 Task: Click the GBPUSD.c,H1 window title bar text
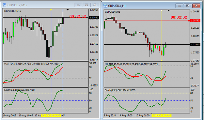tap(117, 6)
